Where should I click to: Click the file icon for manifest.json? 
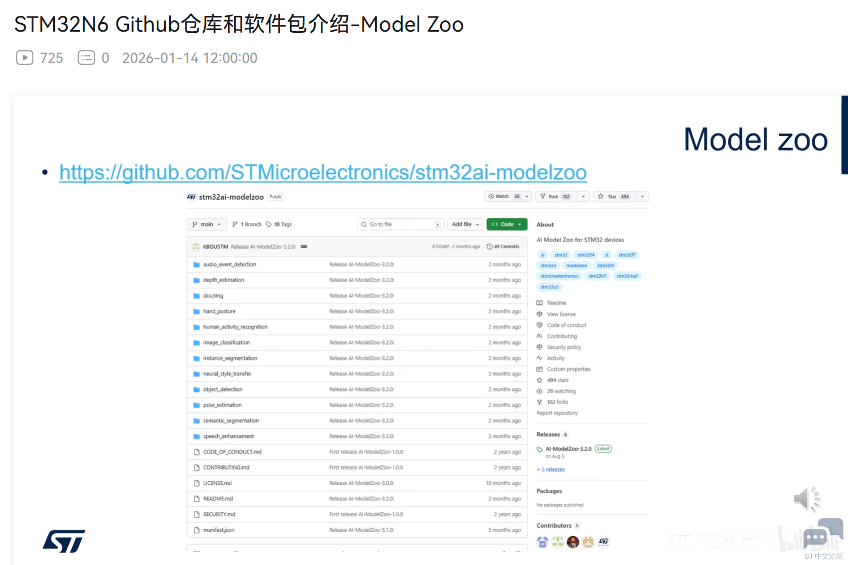tap(197, 531)
